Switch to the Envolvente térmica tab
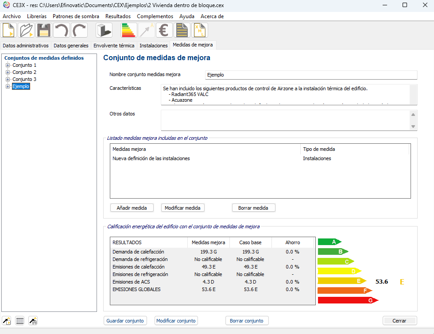Viewport: 434px width, 334px height. 114,46
